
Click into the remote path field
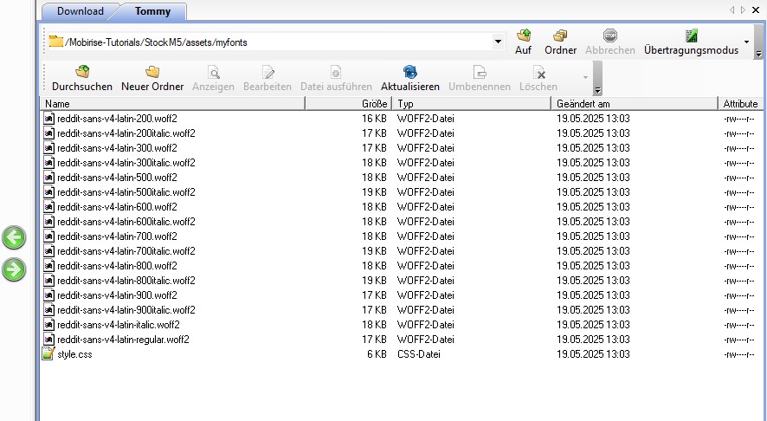click(277, 41)
